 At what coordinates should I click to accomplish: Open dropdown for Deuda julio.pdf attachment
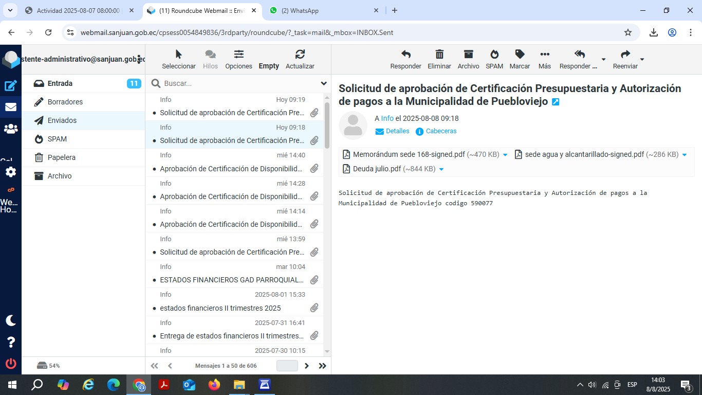441,169
